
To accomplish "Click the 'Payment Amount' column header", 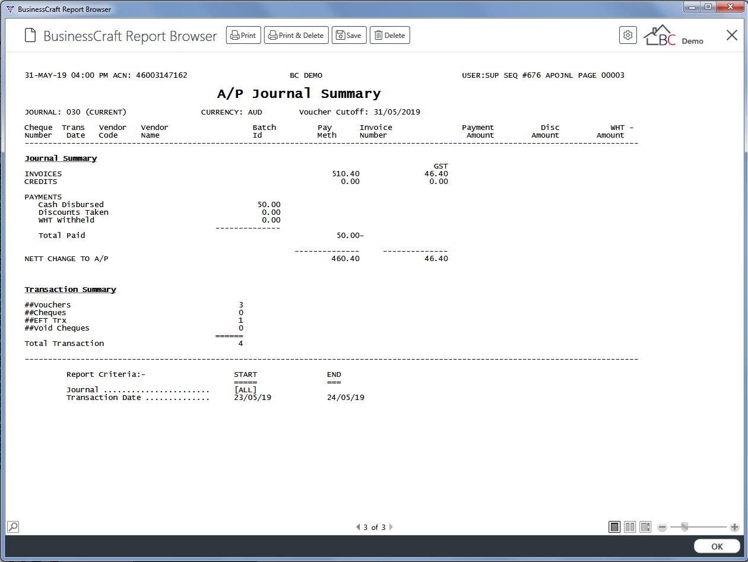I will [x=478, y=131].
